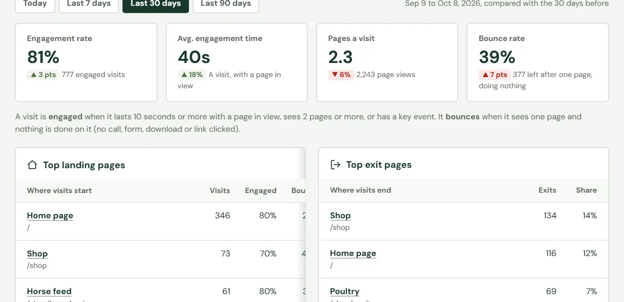This screenshot has width=624, height=302.
Task: Click the red 6% decrease badge
Action: pyautogui.click(x=341, y=75)
